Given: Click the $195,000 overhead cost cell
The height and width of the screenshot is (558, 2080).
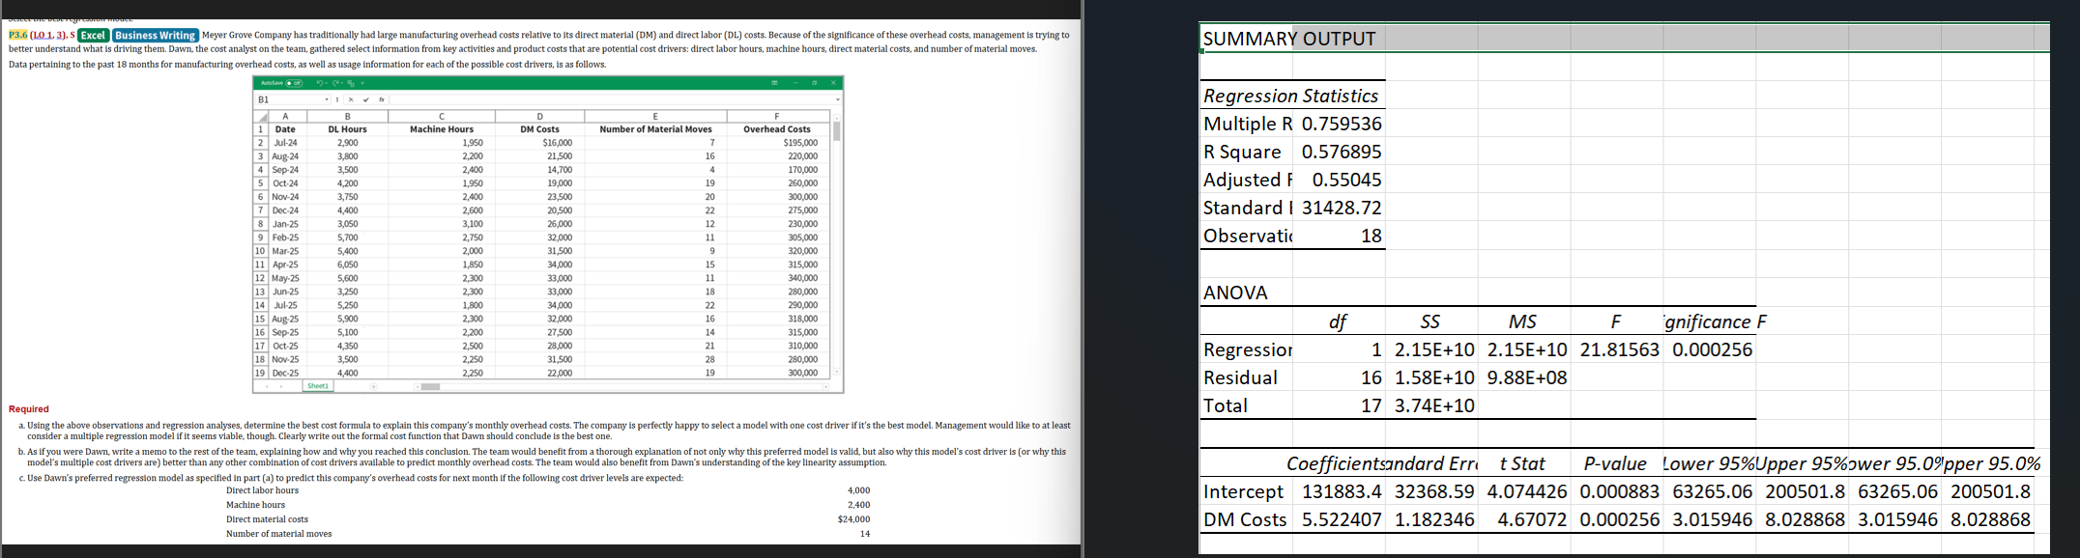Looking at the screenshot, I should click(x=778, y=143).
